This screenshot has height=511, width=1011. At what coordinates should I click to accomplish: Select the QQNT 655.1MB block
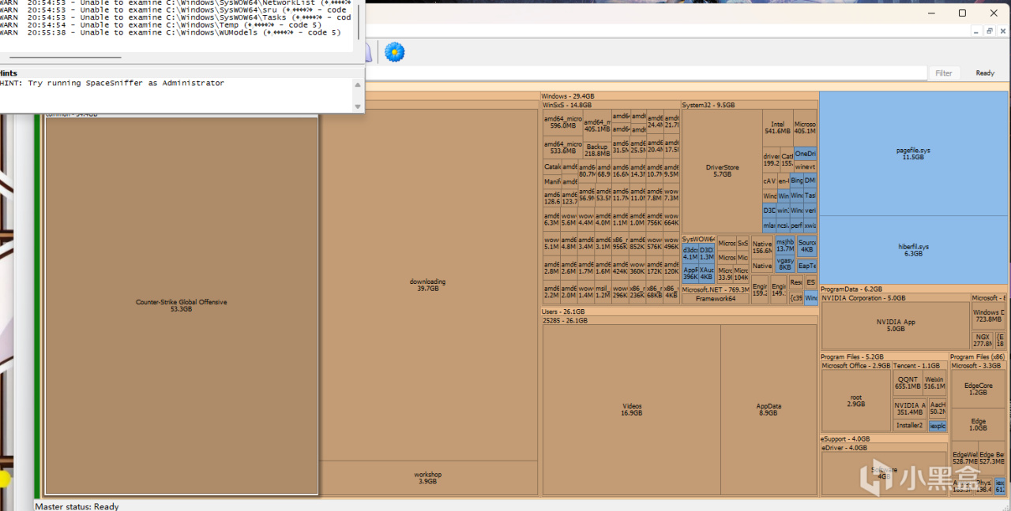907,382
